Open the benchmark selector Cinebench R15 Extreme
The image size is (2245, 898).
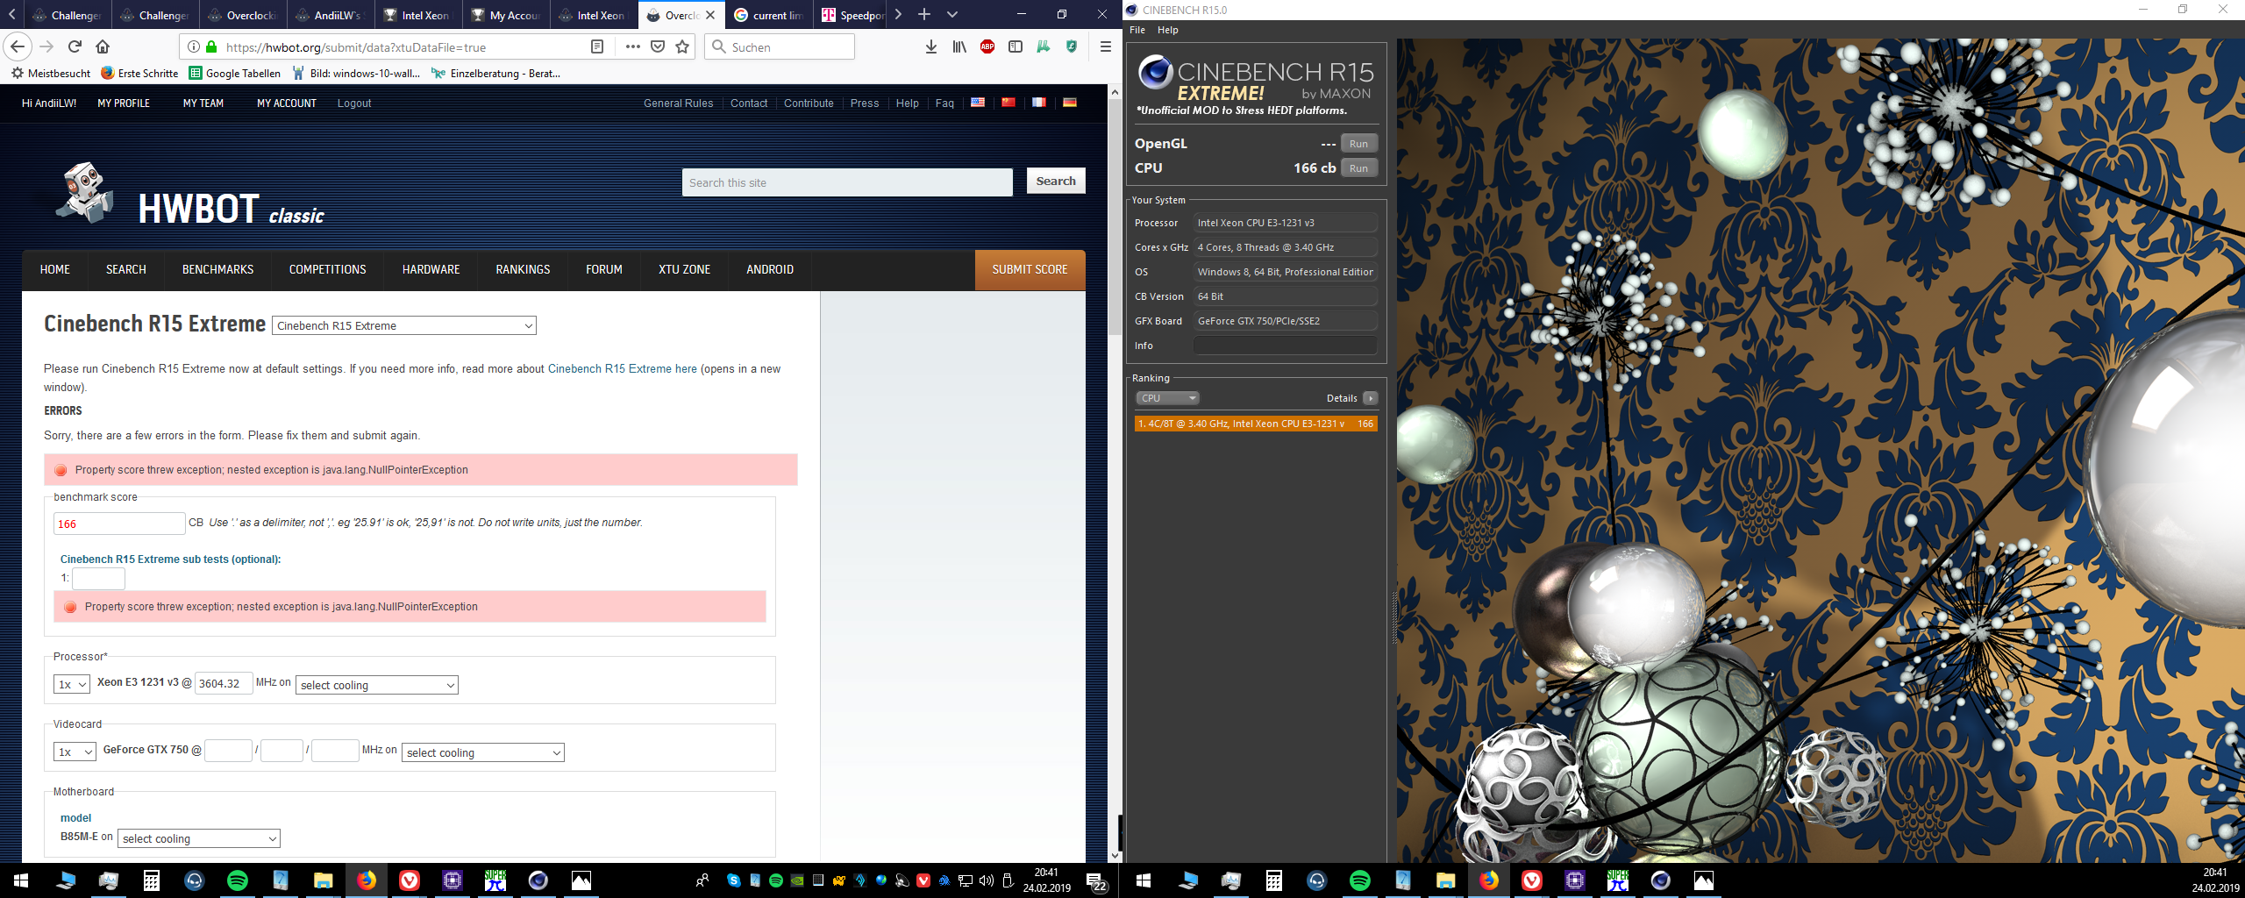(x=404, y=325)
